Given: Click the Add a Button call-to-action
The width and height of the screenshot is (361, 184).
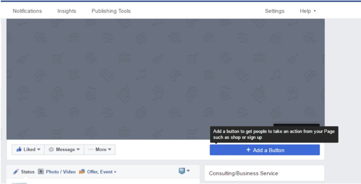Looking at the screenshot, I should (x=264, y=150).
